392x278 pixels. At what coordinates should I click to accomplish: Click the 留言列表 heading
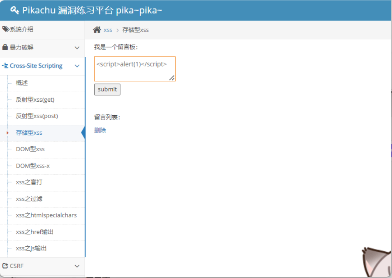click(x=107, y=117)
